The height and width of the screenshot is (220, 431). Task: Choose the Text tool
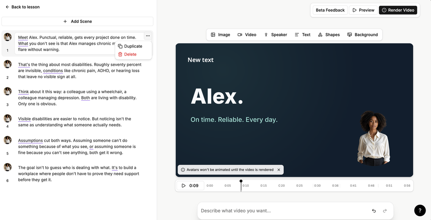click(x=302, y=35)
